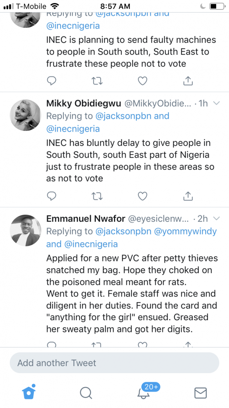Open tweet options chevron for Mikky Obidiegwu

coord(216,103)
